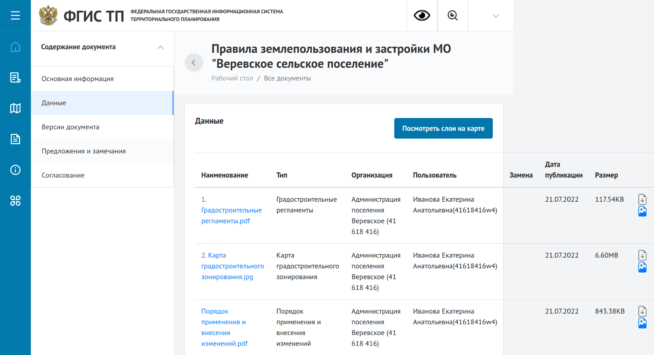Click the ФГИС ТП emblem logo
Image resolution: width=654 pixels, height=355 pixels.
(x=48, y=15)
